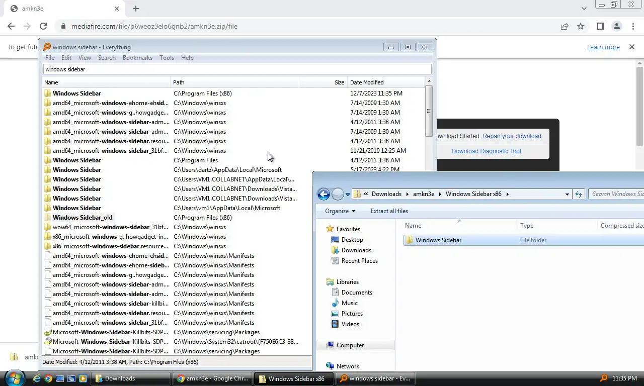The image size is (644, 386).
Task: Expand breadcrumb arrow after amkn3e
Action: pos(440,194)
